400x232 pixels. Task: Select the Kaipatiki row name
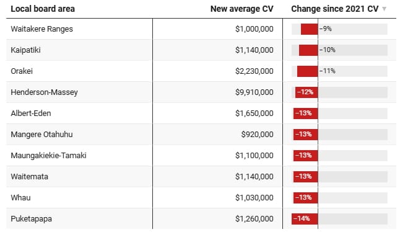(25, 50)
